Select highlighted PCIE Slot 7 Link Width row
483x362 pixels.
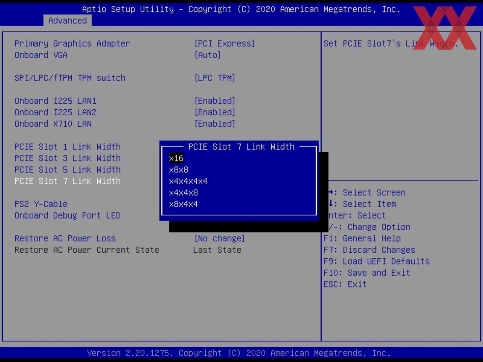pos(67,181)
